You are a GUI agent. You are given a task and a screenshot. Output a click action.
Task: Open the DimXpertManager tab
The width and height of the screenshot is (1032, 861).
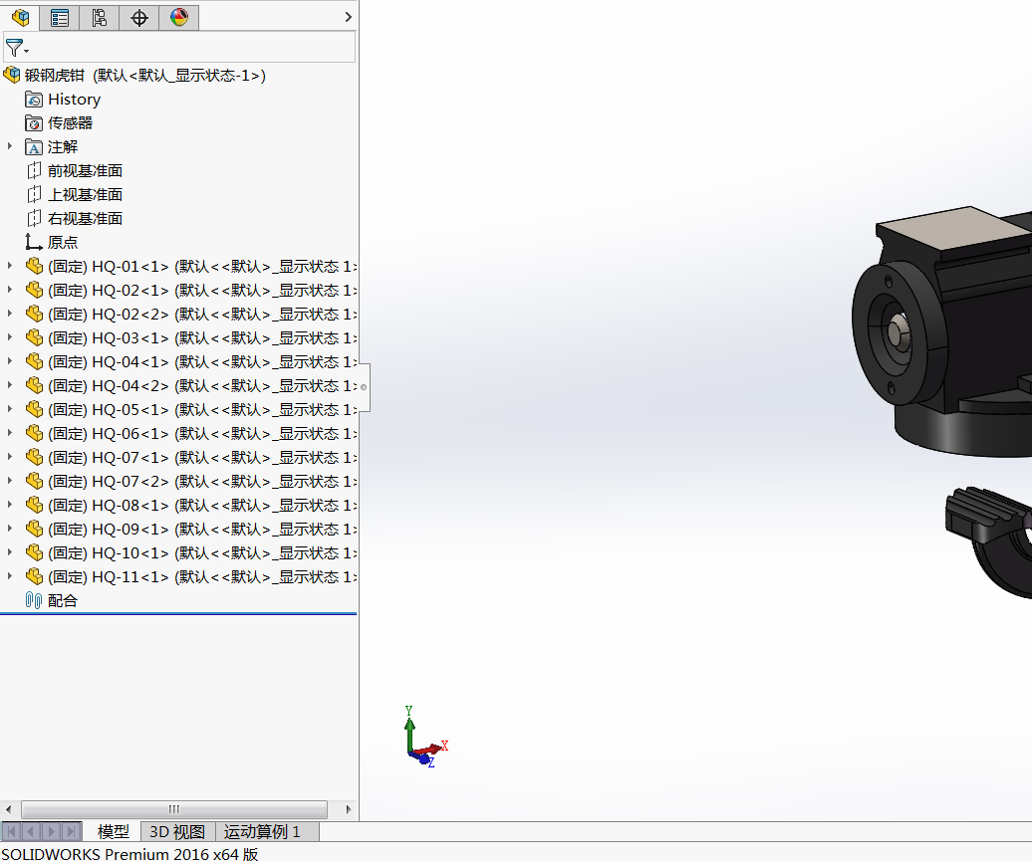pyautogui.click(x=138, y=17)
